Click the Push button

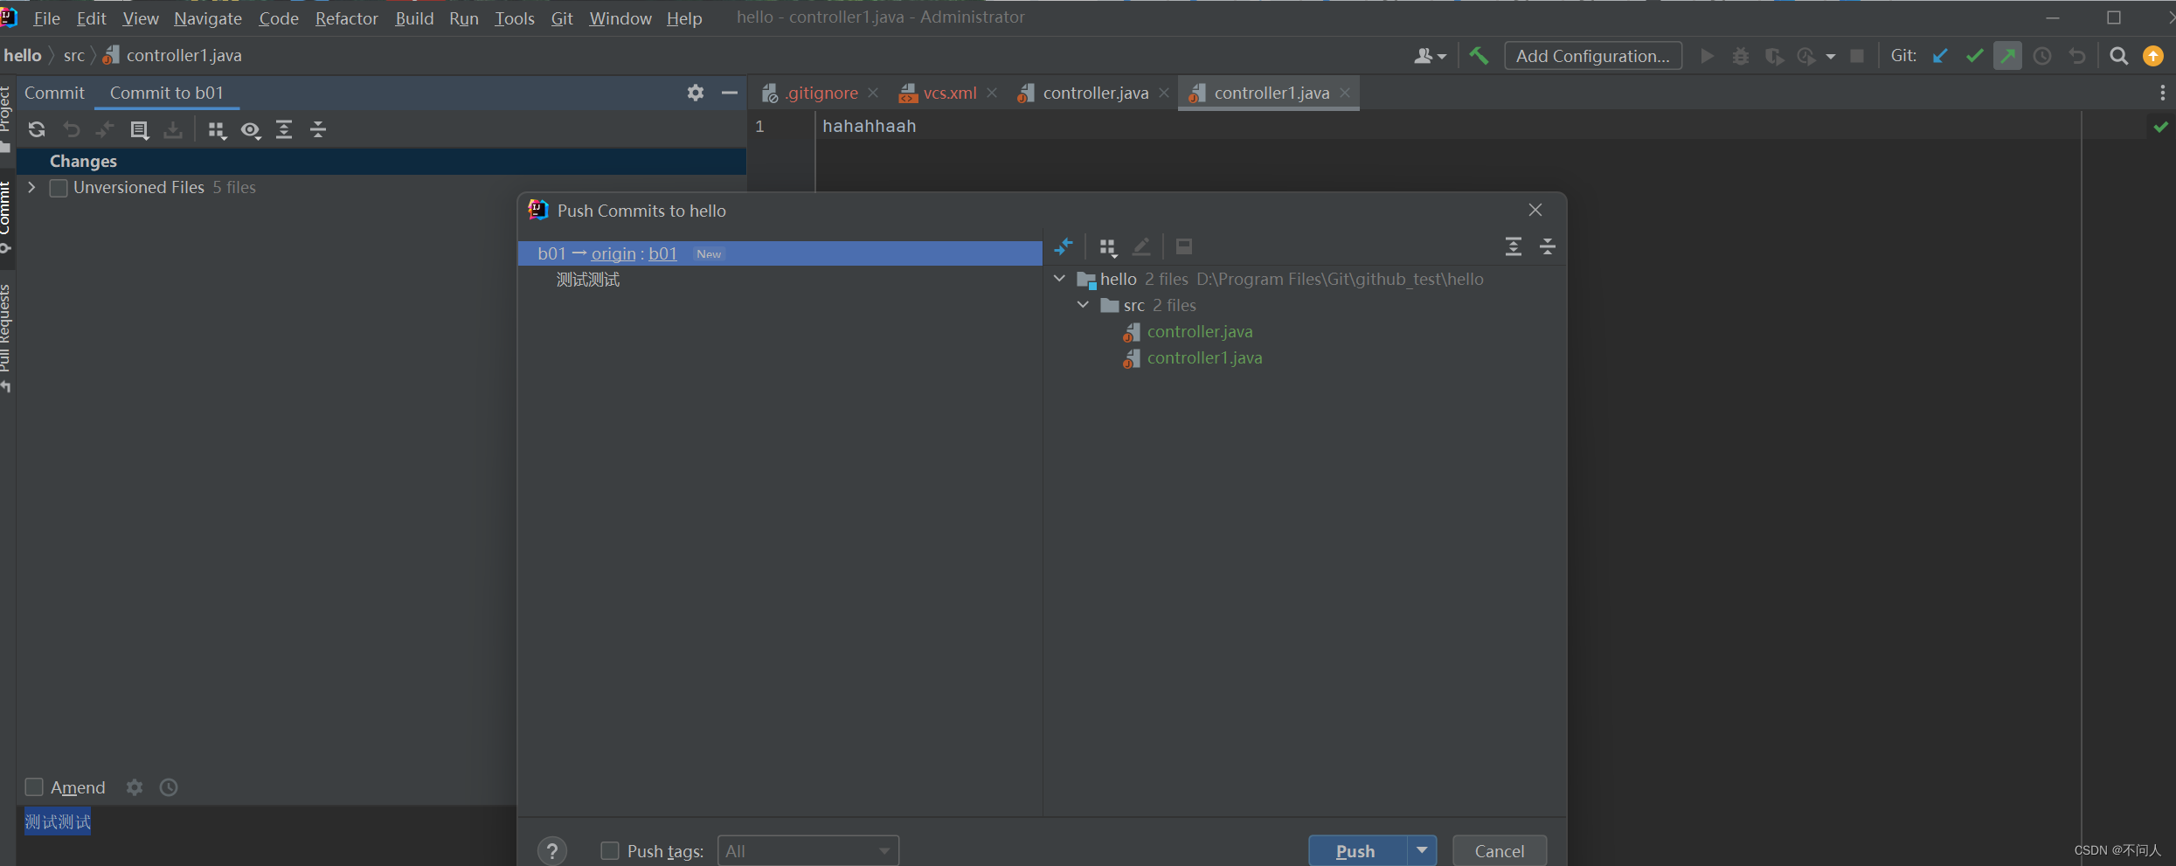coord(1356,851)
